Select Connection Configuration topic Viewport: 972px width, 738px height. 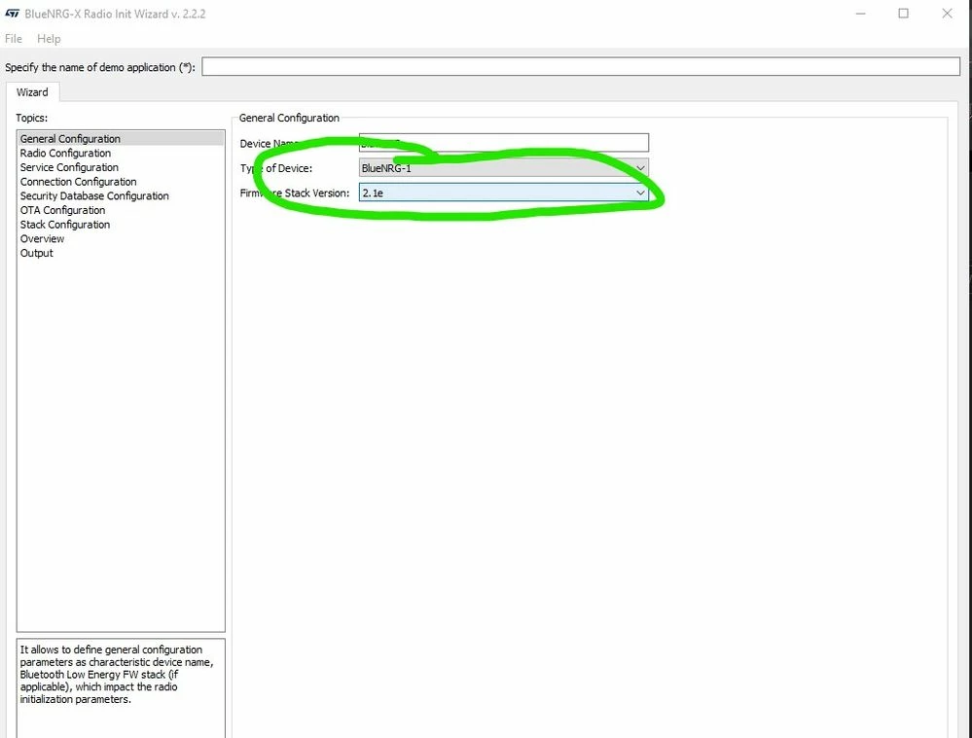pyautogui.click(x=121, y=182)
